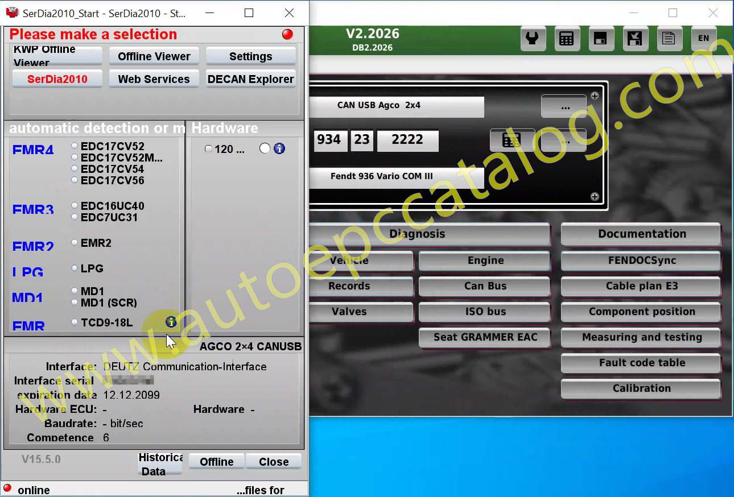Open ISO bus diagnosis

point(485,312)
